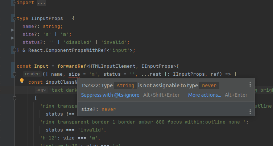Open the options menu beside size?: never
The image size is (273, 146).
[x=250, y=112]
